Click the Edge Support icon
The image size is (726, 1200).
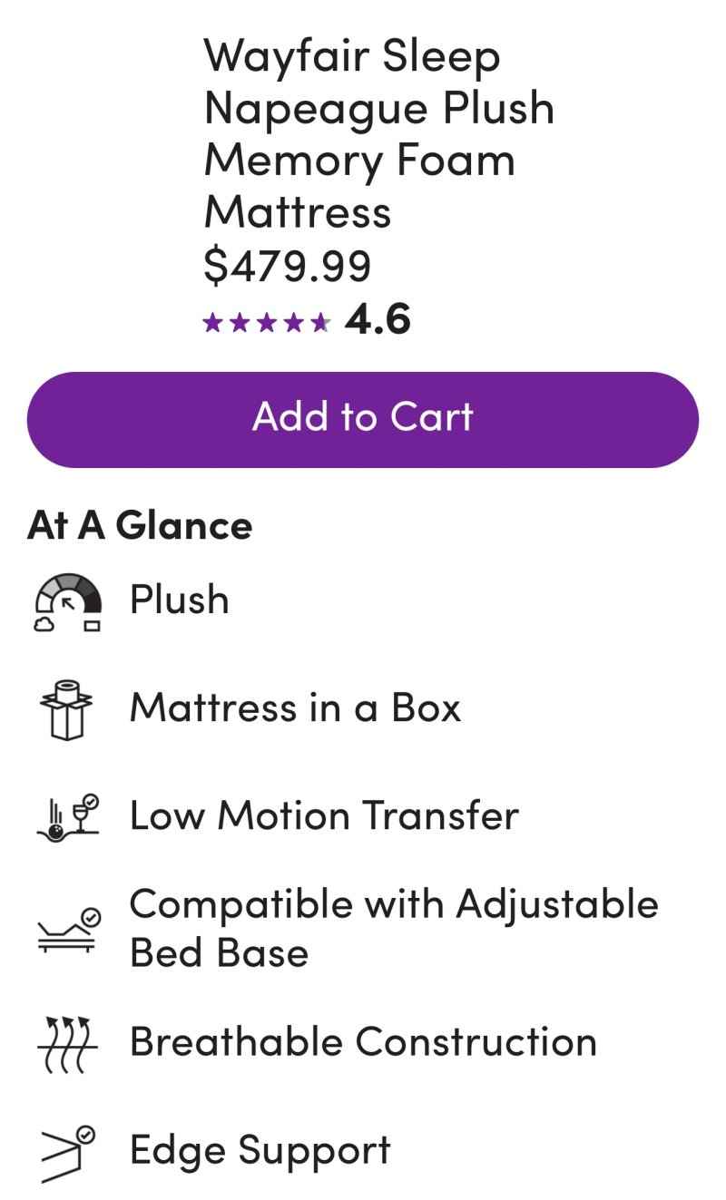67,1152
